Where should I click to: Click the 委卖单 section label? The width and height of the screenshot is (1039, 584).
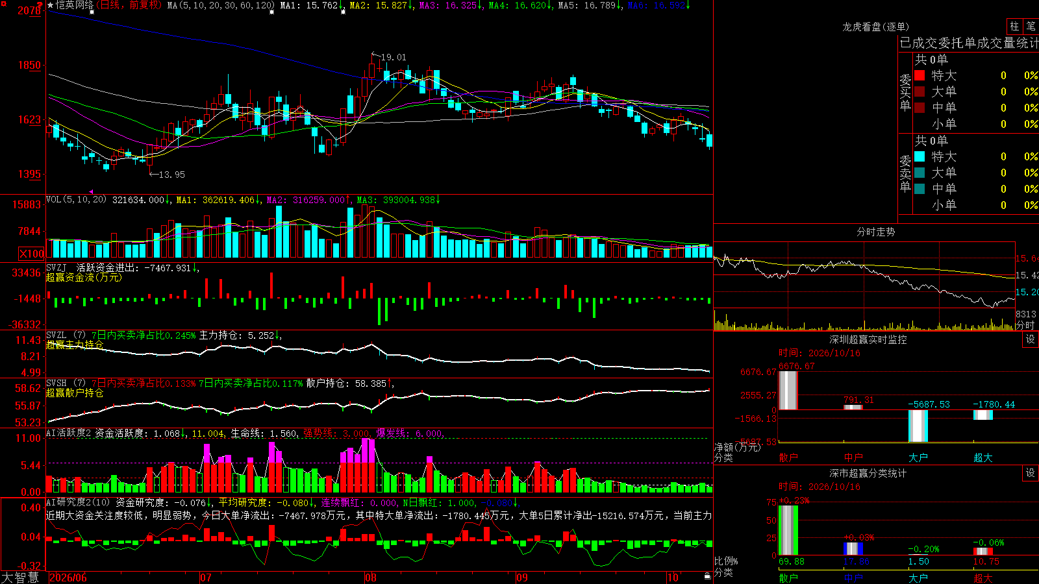click(905, 173)
